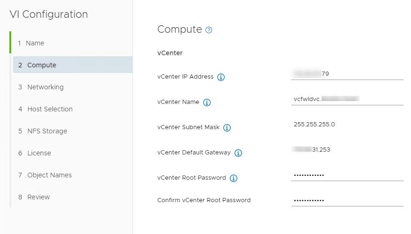Open step 8 Review
This screenshot has width=411, height=234.
click(x=38, y=197)
